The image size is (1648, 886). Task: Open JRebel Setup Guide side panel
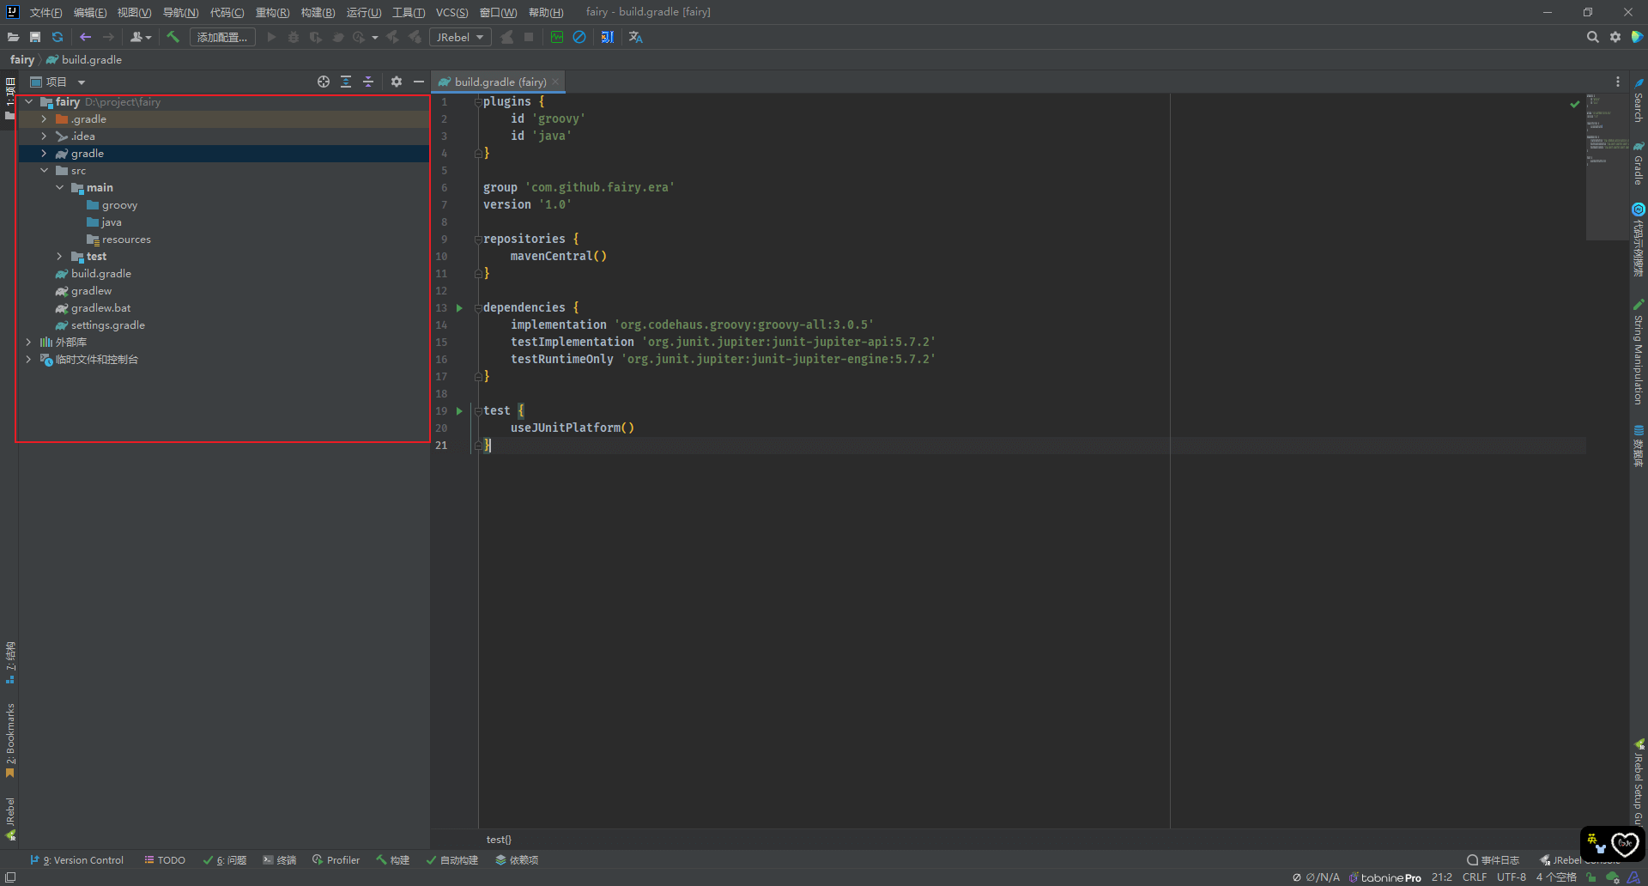point(1639,783)
